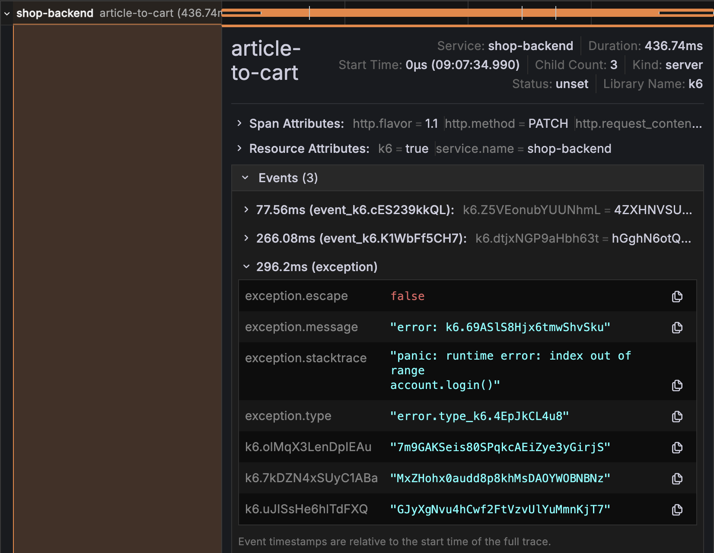This screenshot has width=714, height=553.
Task: Copy the k6.olMqX3LenDpIEAu attribute value
Action: pos(677,448)
